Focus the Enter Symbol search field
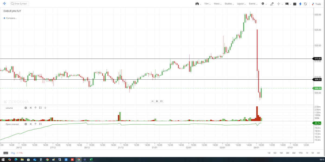 click(x=19, y=4)
